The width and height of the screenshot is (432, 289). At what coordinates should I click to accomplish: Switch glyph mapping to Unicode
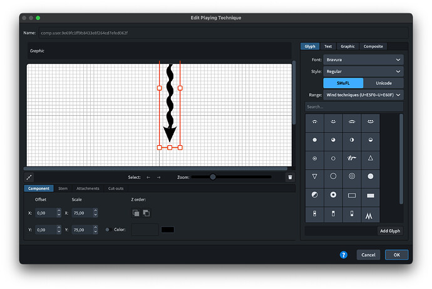point(384,83)
